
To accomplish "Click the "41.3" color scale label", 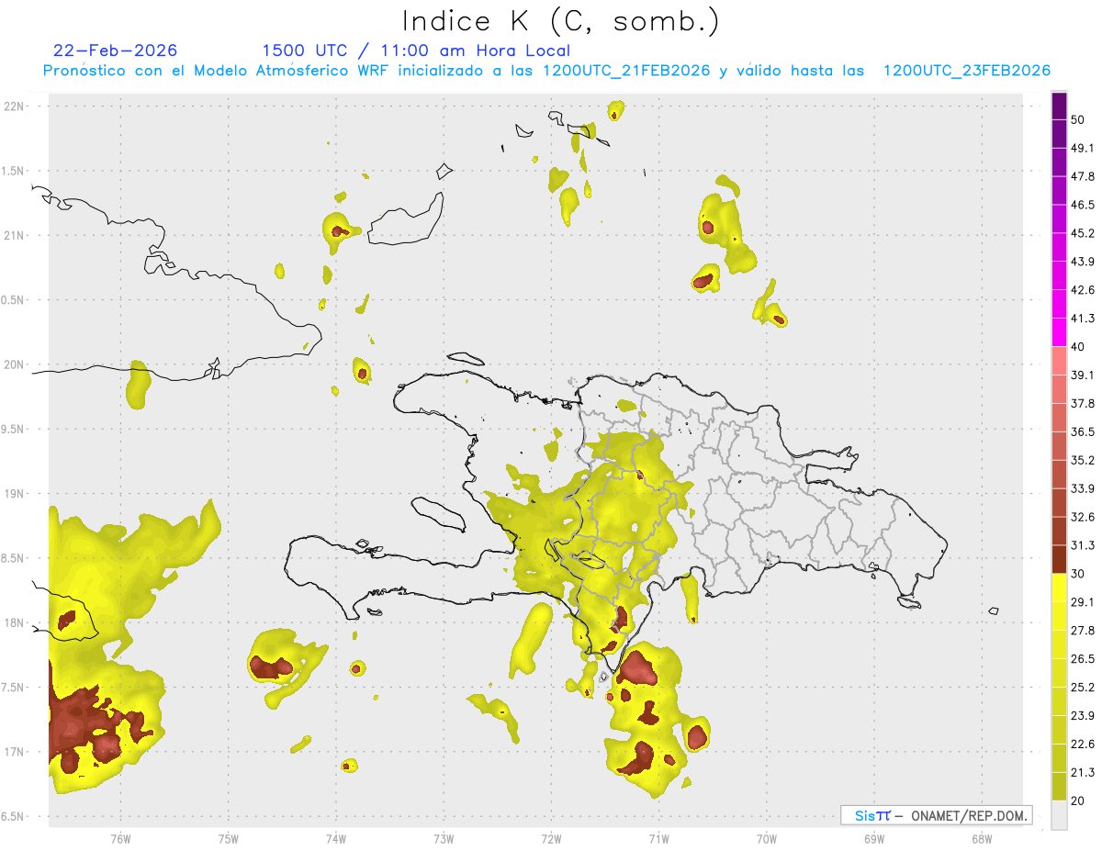I will pyautogui.click(x=1083, y=319).
